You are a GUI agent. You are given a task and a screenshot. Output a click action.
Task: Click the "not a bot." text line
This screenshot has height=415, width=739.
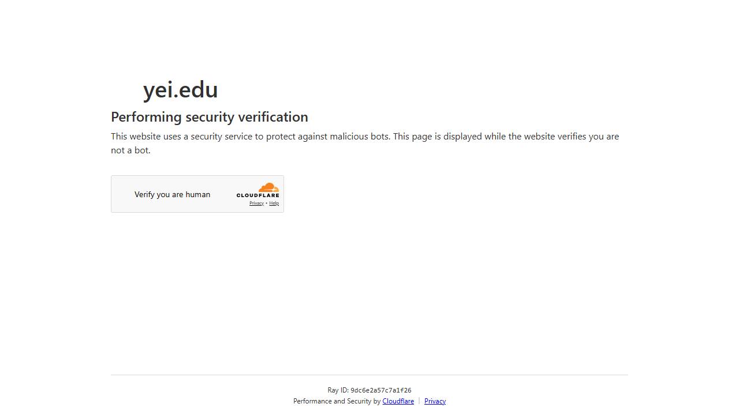pyautogui.click(x=130, y=150)
